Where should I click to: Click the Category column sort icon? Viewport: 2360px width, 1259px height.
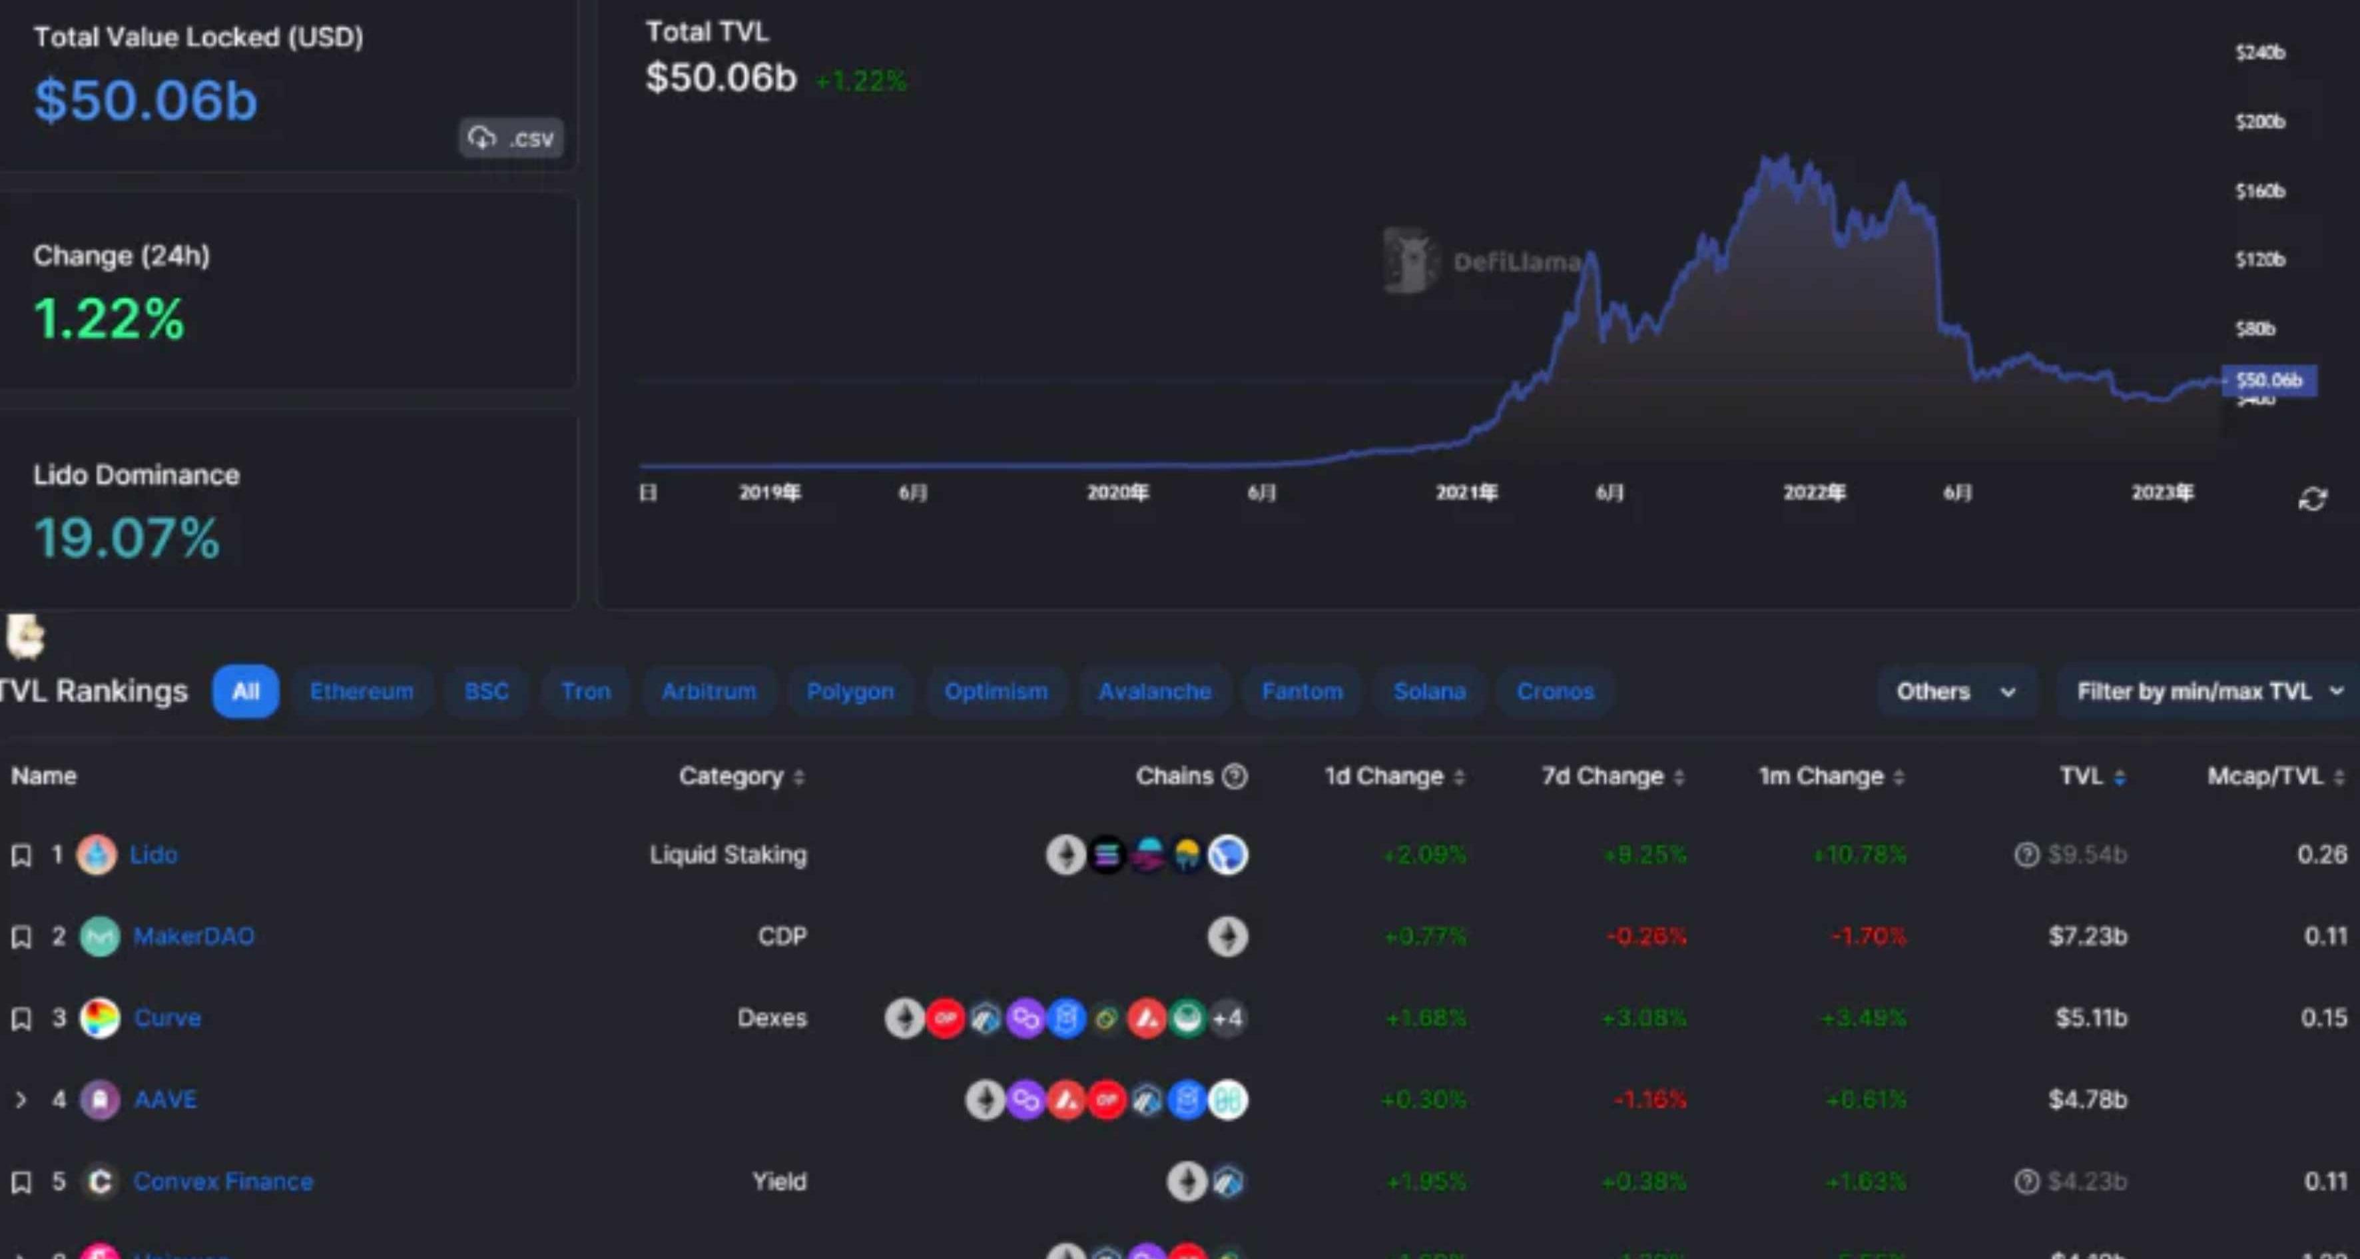pyautogui.click(x=799, y=778)
